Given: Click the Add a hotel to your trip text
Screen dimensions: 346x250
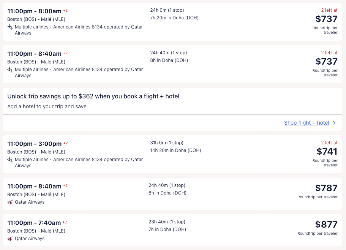Looking at the screenshot, I should click(47, 106).
